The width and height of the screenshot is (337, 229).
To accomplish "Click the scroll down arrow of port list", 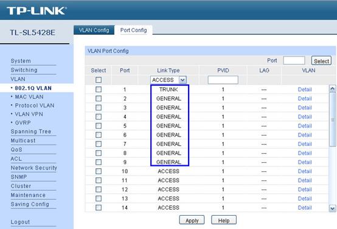I will tap(333, 208).
